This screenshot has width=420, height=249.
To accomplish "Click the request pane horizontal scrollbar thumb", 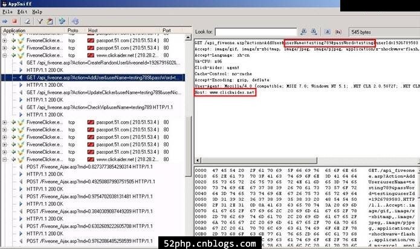I will tap(259, 160).
